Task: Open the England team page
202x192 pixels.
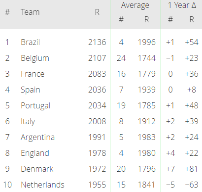Action: (35, 153)
